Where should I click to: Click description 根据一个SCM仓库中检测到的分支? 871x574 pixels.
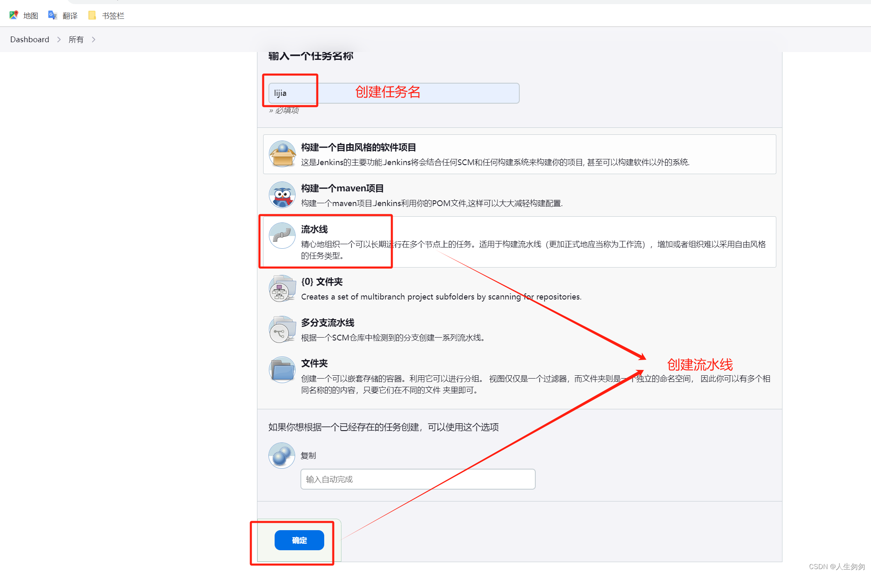coord(393,338)
